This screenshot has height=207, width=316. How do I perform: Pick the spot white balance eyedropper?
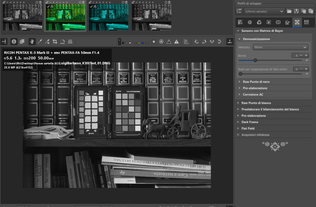[x=40, y=41]
